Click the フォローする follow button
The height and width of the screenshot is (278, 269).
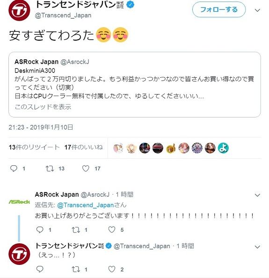[x=219, y=9]
